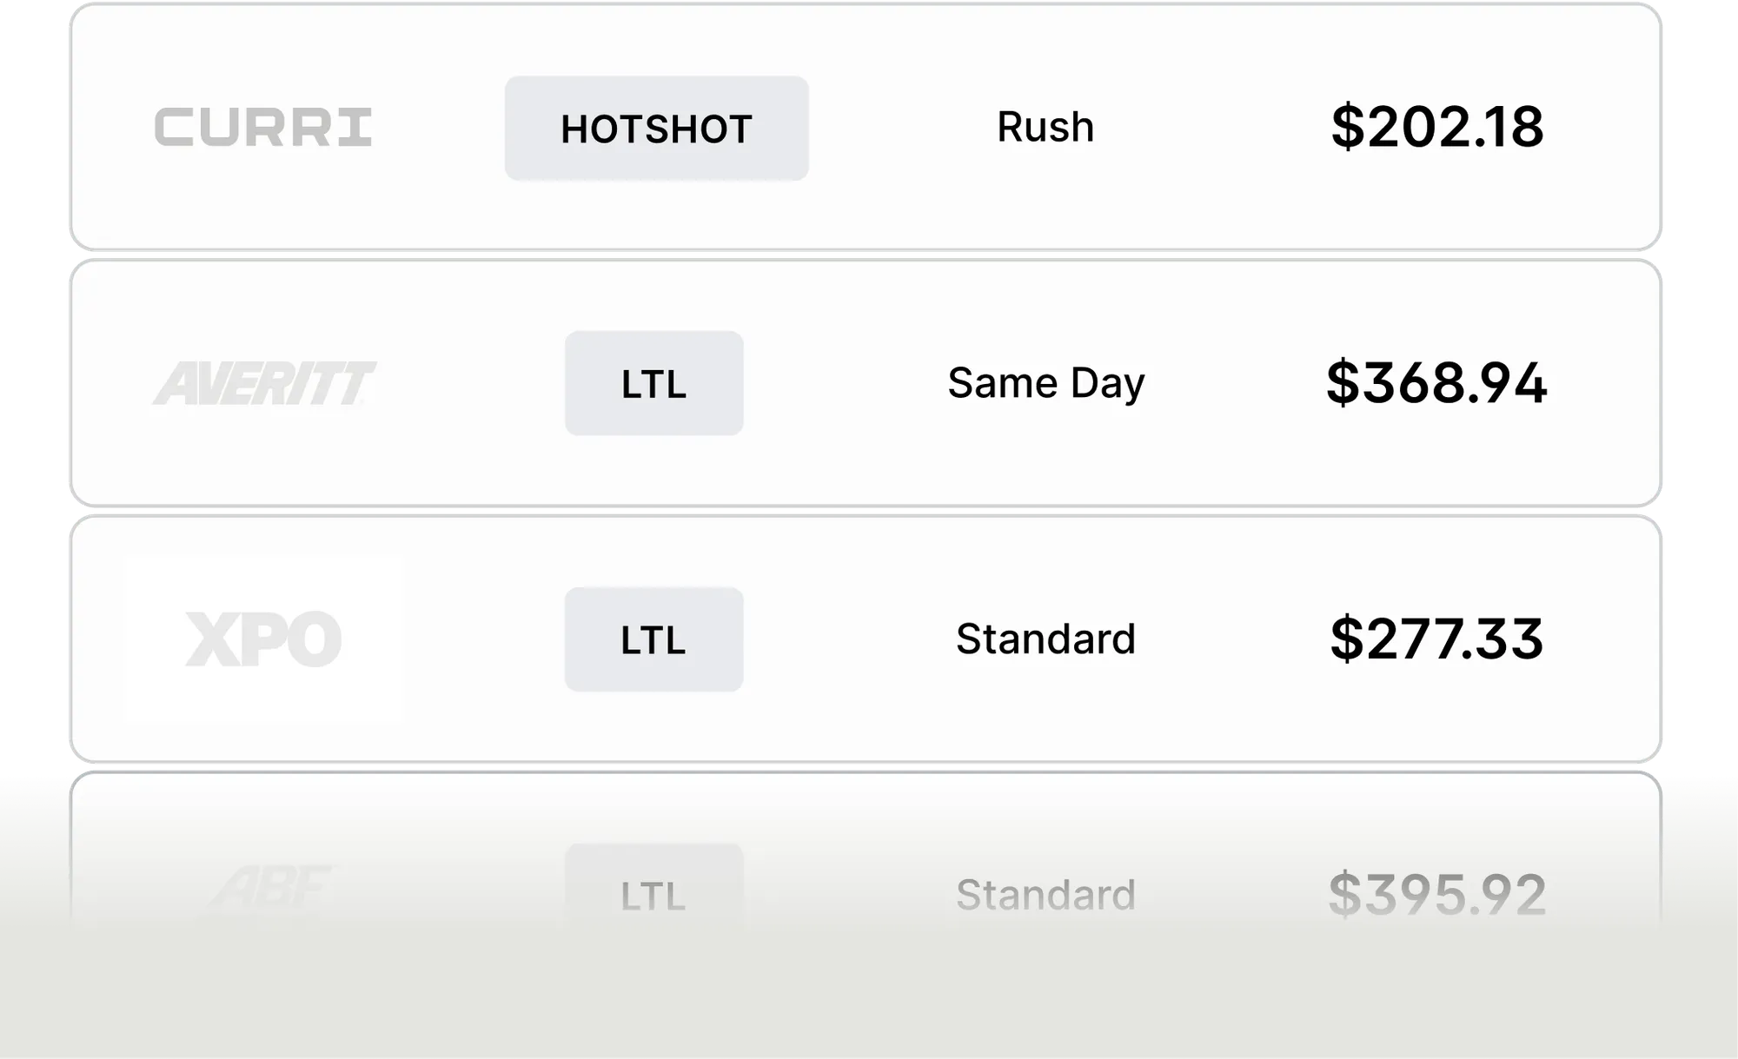1738x1059 pixels.
Task: Click the Standard label in ABF row
Action: pyautogui.click(x=1045, y=895)
